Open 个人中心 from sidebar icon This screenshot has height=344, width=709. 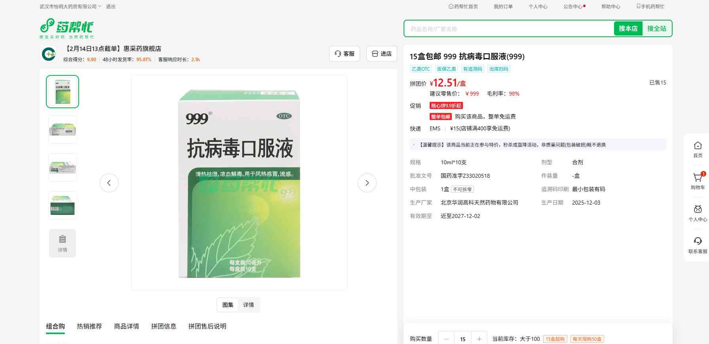click(x=698, y=209)
